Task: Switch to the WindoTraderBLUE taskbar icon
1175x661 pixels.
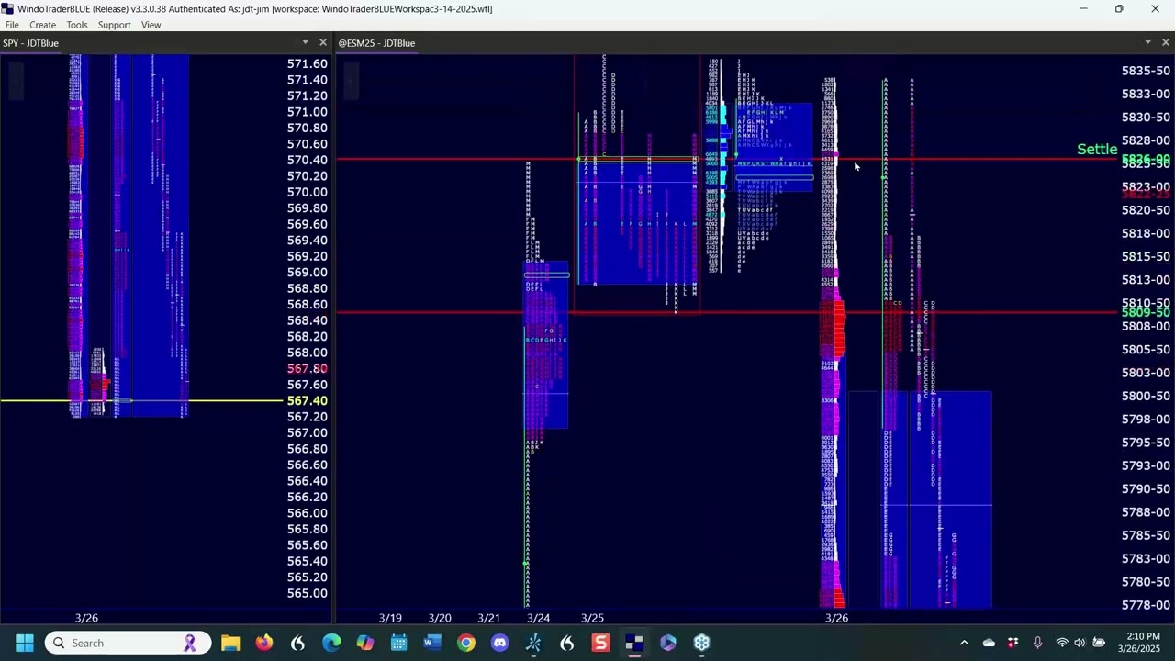Action: 634,643
